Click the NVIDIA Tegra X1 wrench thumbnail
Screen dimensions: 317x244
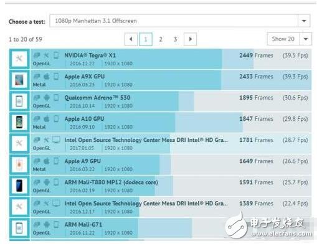point(19,59)
